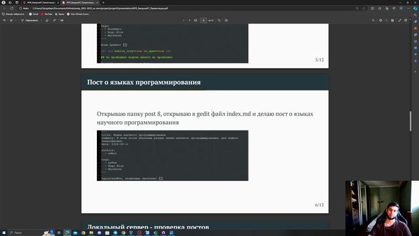The image size is (419, 236).
Task: Open the fourth bookmark after Карты
Action: [x=78, y=14]
